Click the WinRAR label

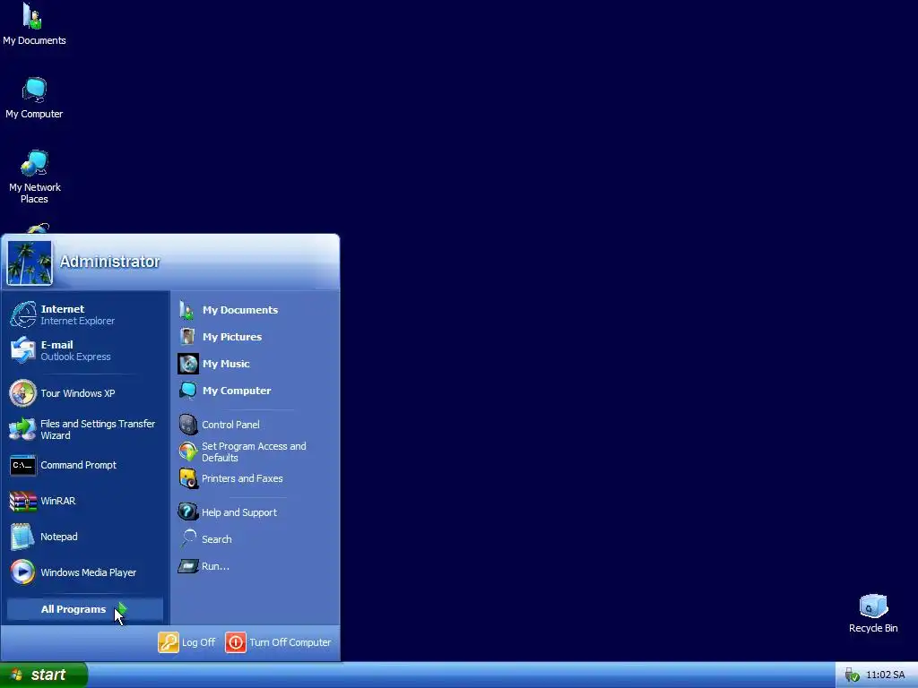click(58, 501)
